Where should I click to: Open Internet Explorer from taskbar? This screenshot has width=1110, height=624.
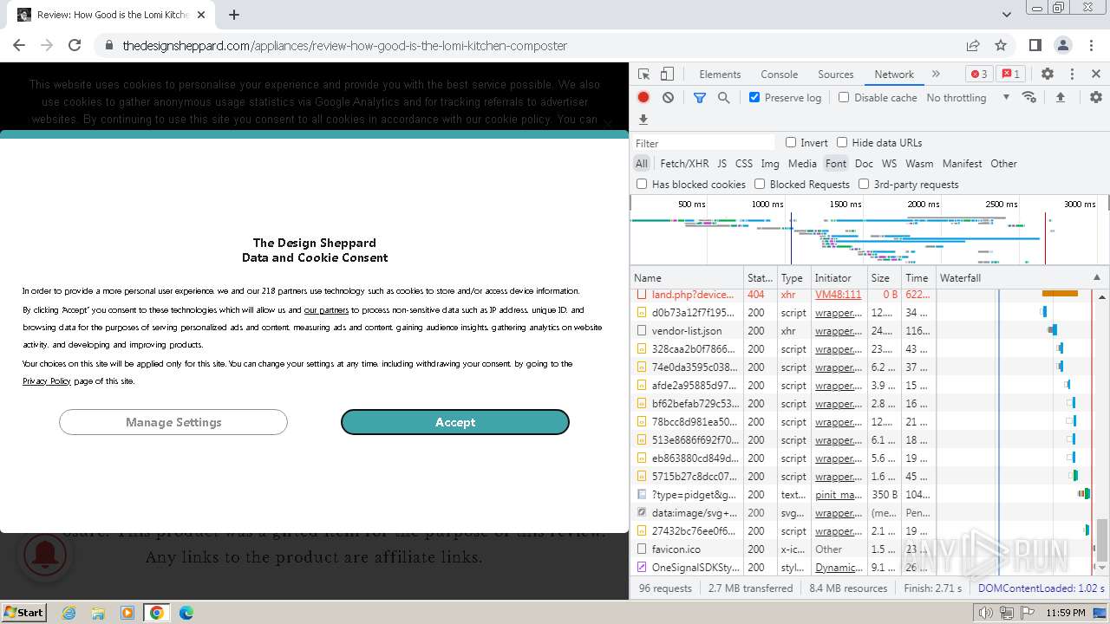coord(69,613)
